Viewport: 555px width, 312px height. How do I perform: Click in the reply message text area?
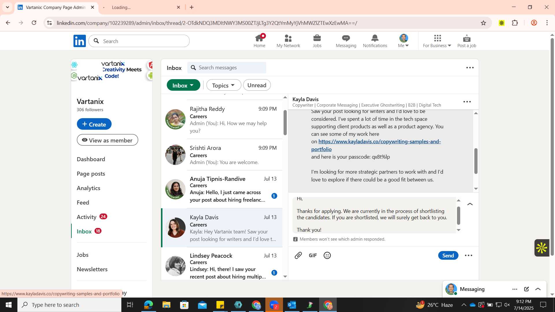[374, 216]
